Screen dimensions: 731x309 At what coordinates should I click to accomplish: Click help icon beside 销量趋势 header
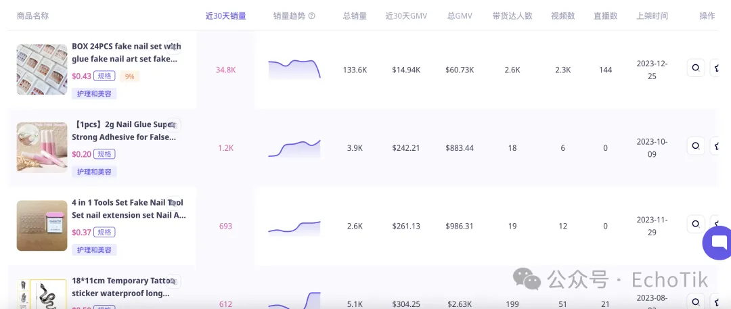click(311, 16)
